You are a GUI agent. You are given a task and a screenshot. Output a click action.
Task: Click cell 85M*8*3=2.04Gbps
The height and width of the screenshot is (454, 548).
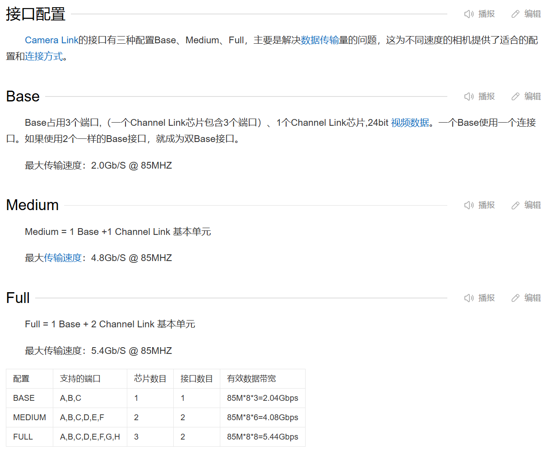pos(263,398)
